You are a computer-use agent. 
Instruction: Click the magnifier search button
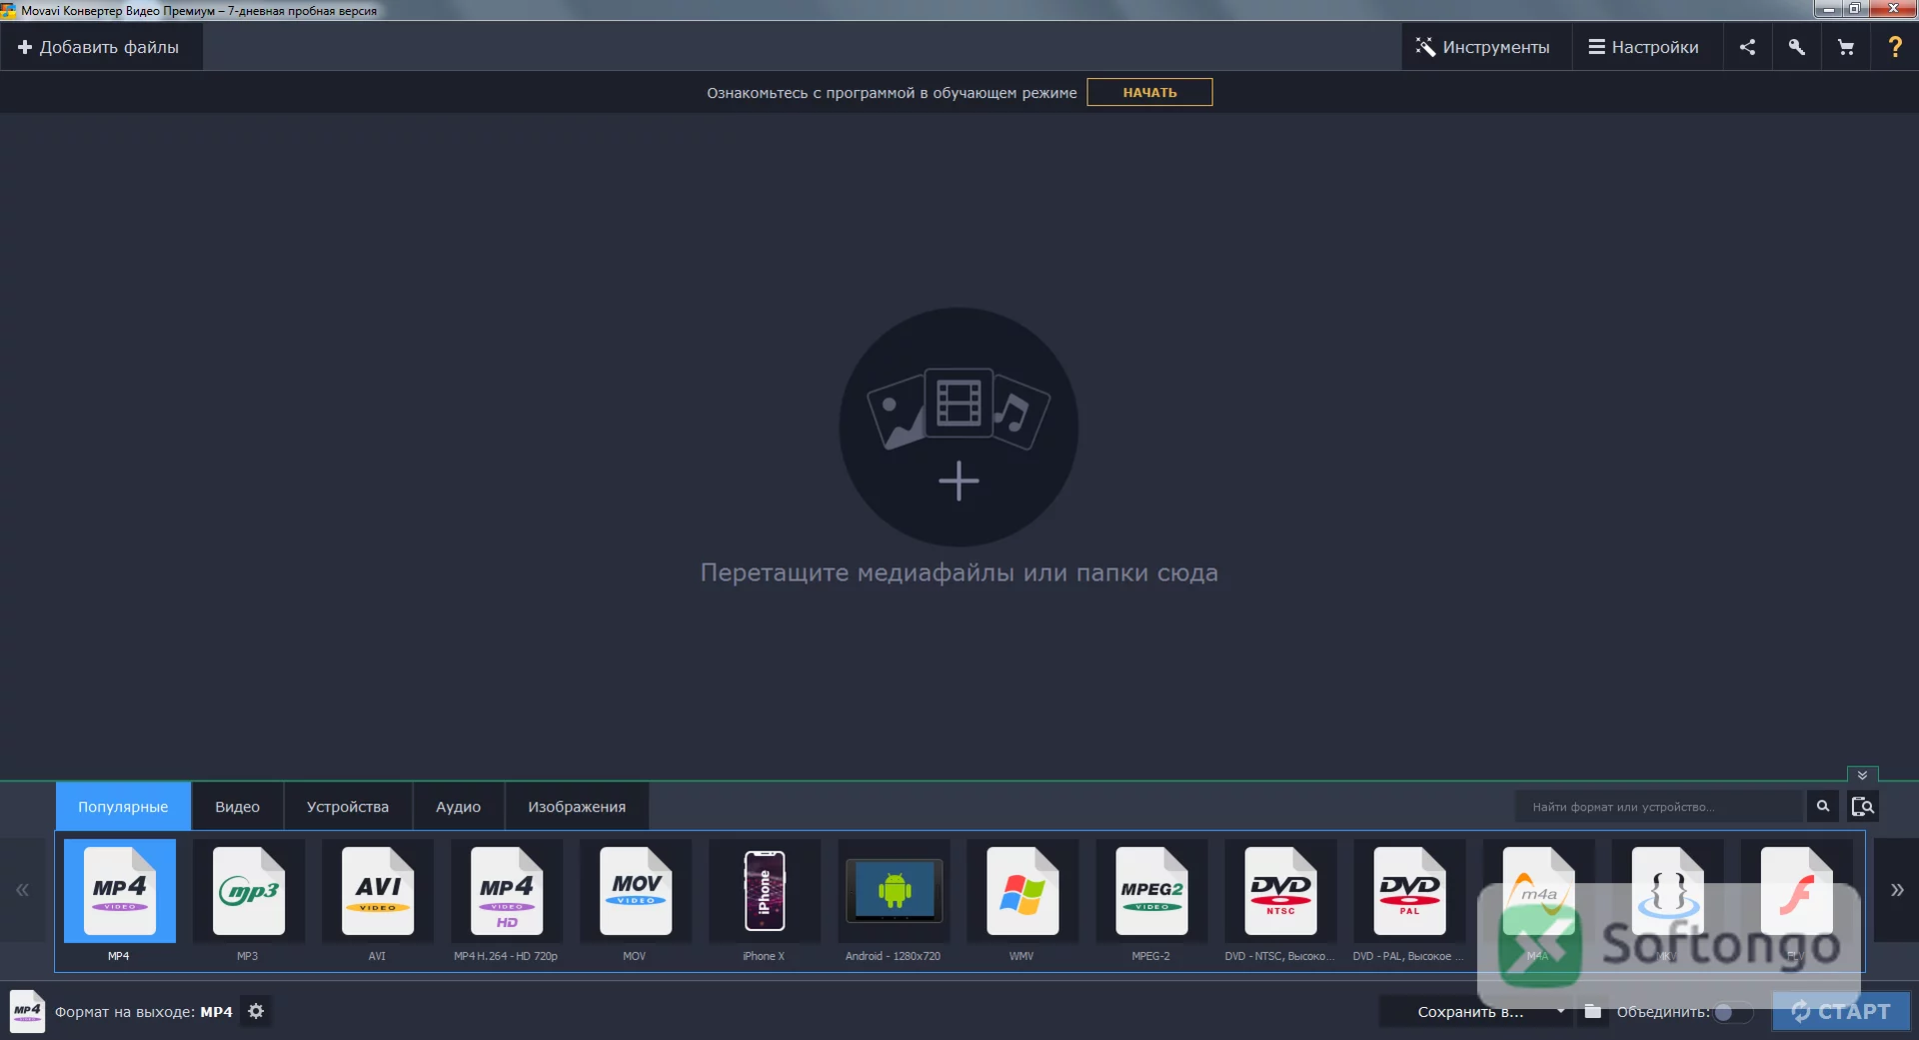click(1823, 806)
